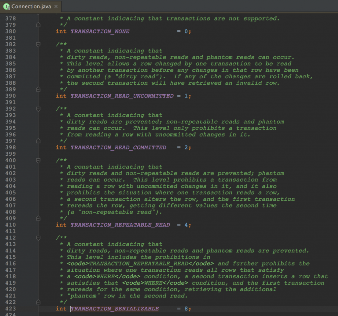Click the TRANSACTION_SERIALIZABLE constant name
338x316 pixels.
(115, 309)
